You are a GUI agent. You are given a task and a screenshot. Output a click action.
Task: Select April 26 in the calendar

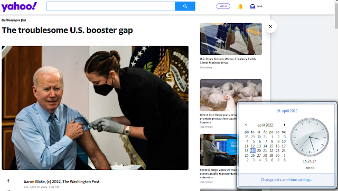[x=252, y=155]
